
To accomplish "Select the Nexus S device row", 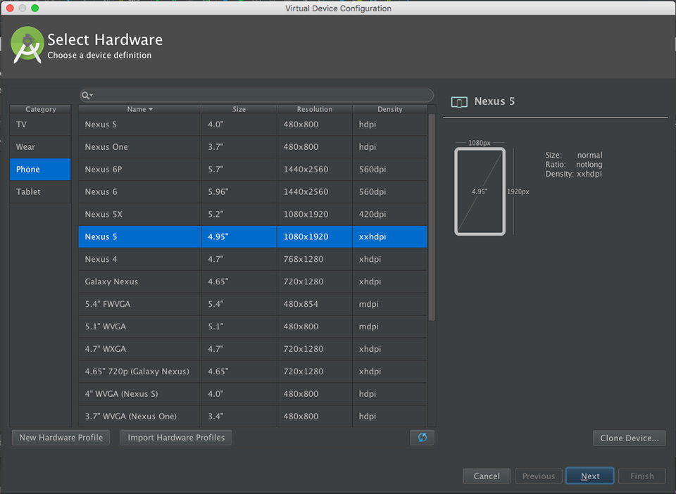I will coord(253,125).
